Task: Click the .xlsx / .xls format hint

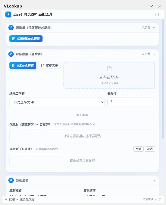Action: pos(109,83)
